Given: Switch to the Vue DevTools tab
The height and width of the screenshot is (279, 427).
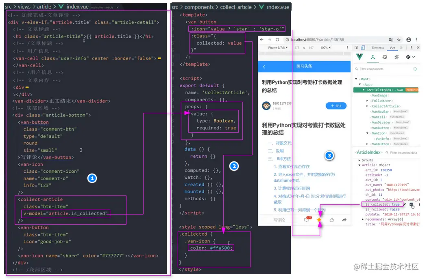Looking at the screenshot, I should 392,47.
